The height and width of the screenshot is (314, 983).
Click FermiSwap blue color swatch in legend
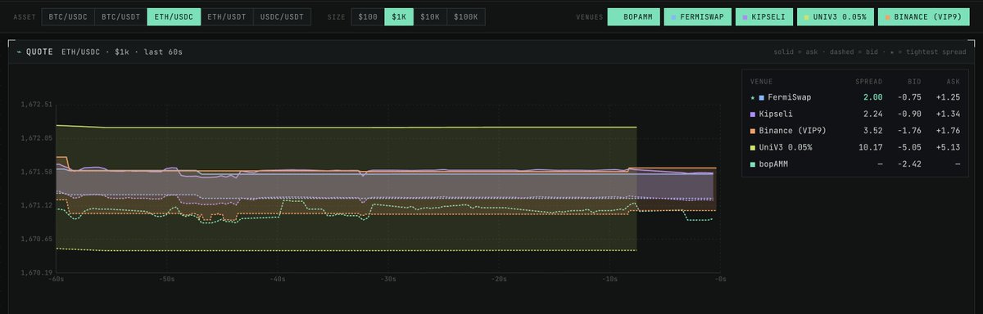coord(762,97)
